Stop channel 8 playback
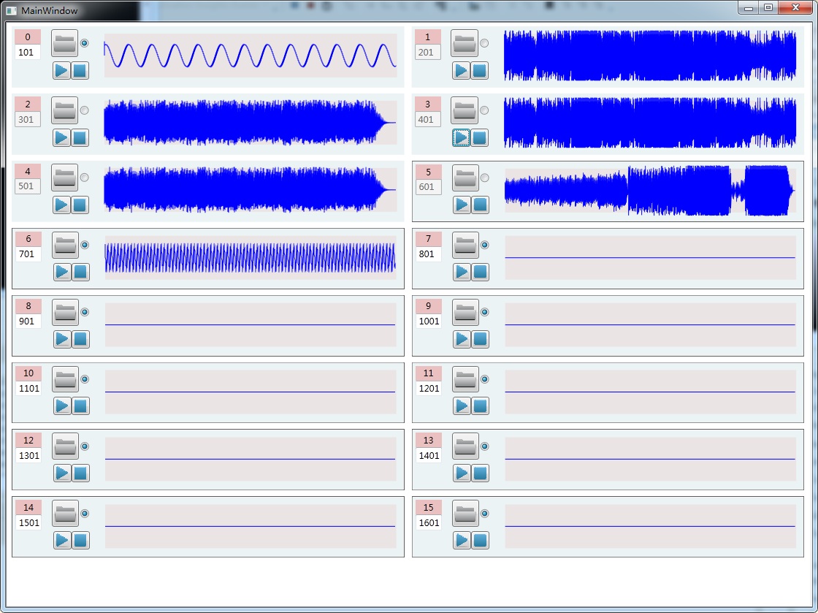This screenshot has width=818, height=613. click(x=80, y=339)
